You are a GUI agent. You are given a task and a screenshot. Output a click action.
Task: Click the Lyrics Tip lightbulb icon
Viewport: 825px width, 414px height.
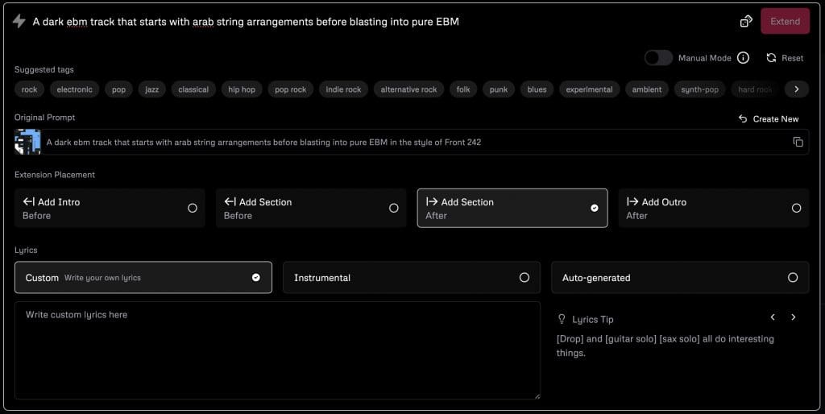(562, 319)
